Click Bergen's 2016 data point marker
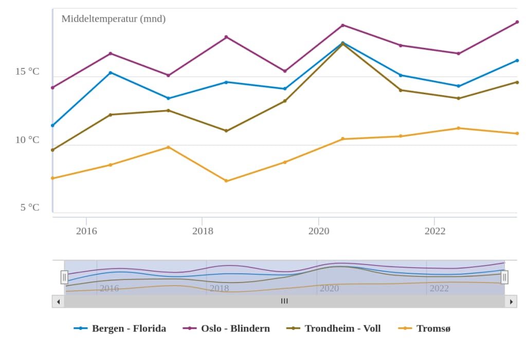This screenshot has width=526, height=351. pos(111,73)
